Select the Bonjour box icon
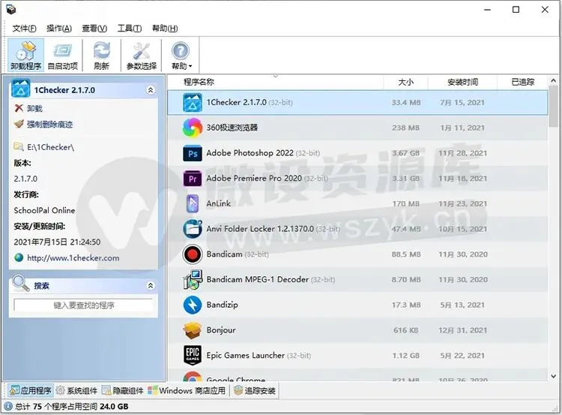 193,330
